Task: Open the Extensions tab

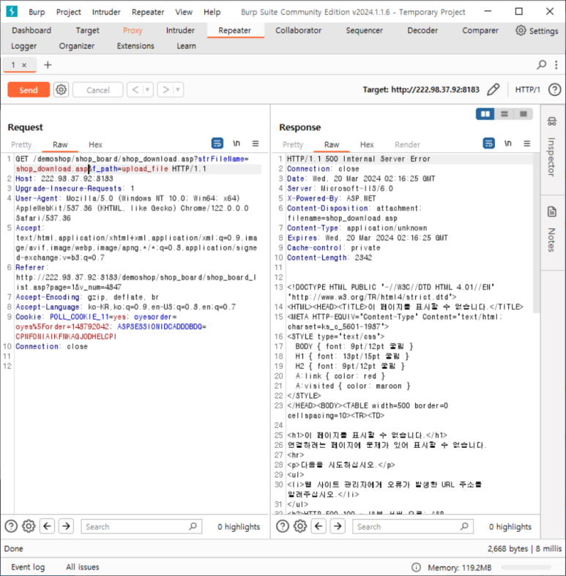Action: tap(135, 46)
